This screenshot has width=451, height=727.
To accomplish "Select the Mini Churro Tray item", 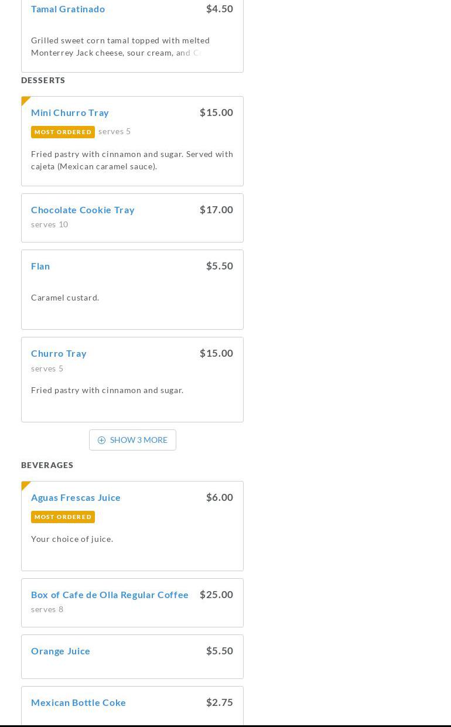I will coord(70,112).
